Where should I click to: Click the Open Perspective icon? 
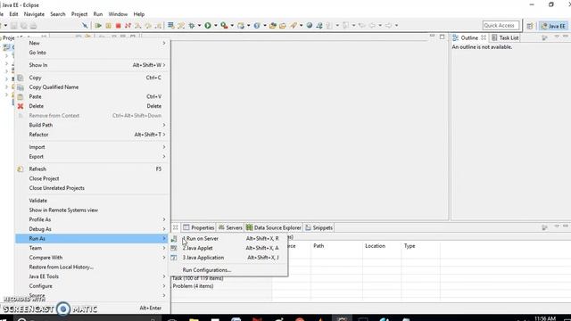530,26
